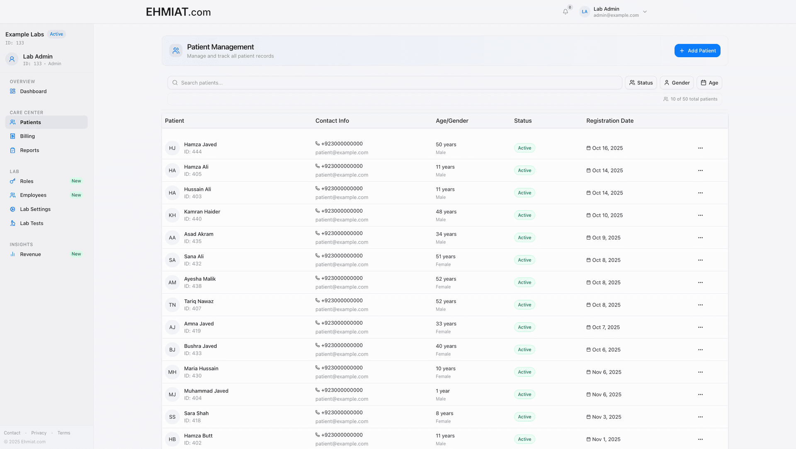Click the Status column header
The height and width of the screenshot is (449, 796).
coord(523,121)
